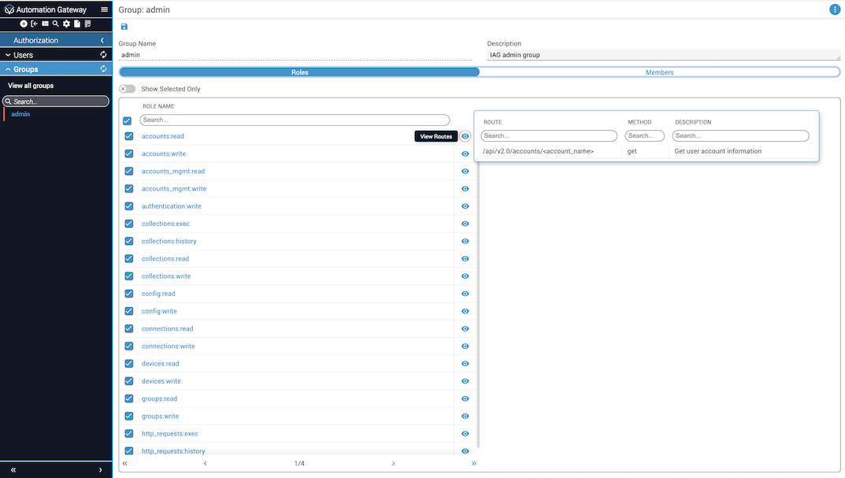Viewport: 845px width, 478px height.
Task: Switch to the Roles tab
Action: click(299, 72)
